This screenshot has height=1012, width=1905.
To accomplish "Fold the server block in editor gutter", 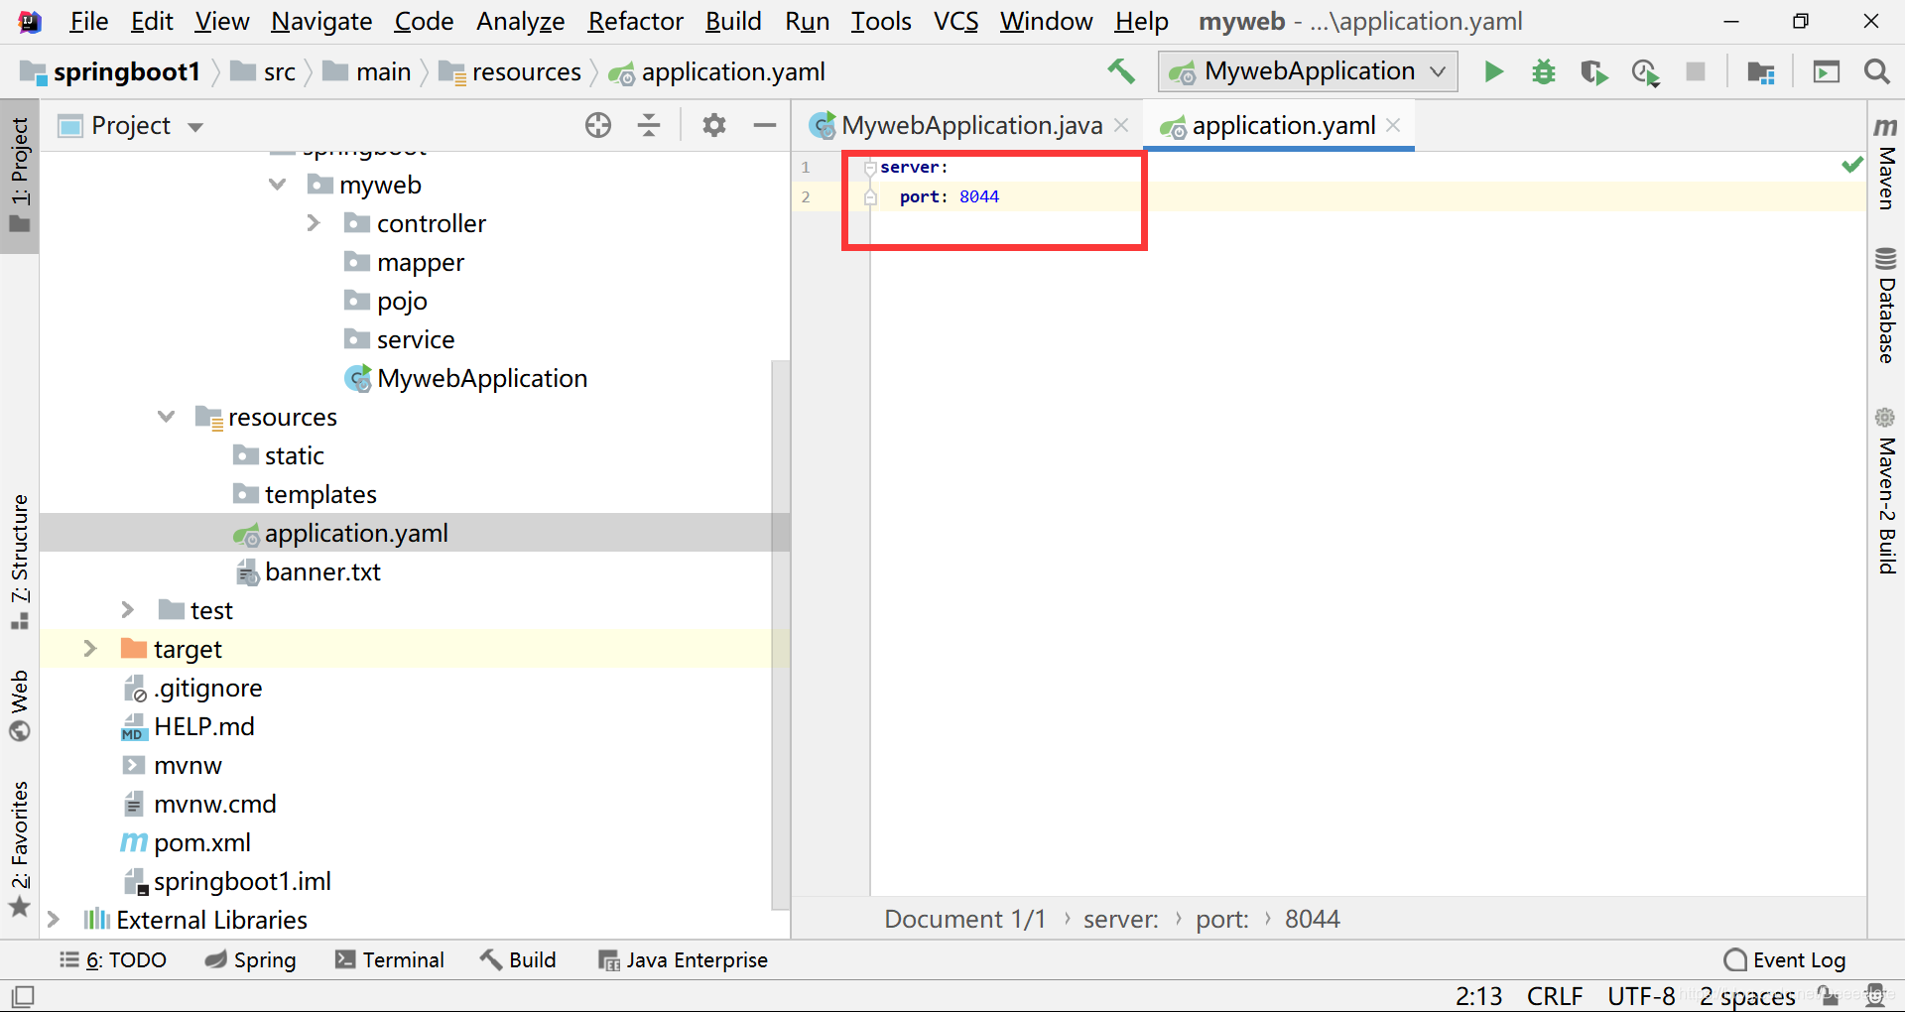I will [x=870, y=167].
